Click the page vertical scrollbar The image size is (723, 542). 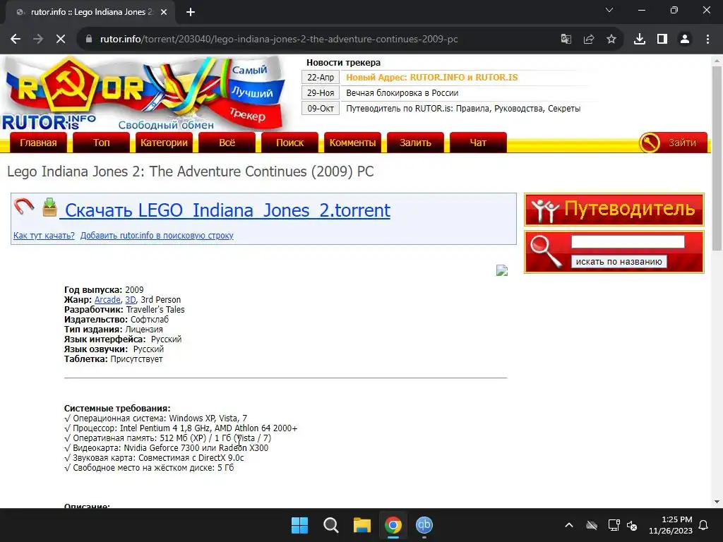click(717, 159)
